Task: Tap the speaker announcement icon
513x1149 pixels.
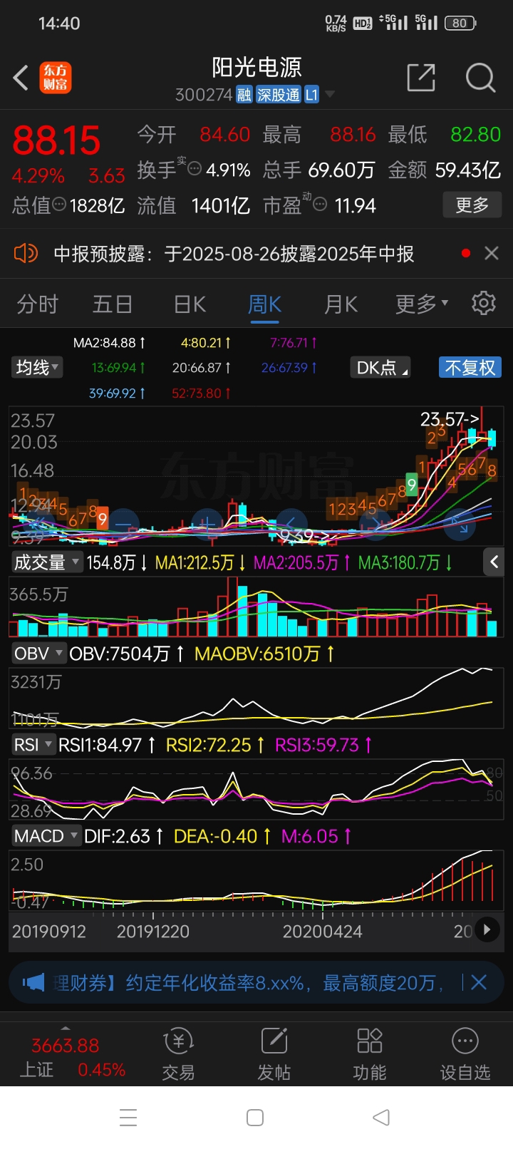Action: click(26, 253)
